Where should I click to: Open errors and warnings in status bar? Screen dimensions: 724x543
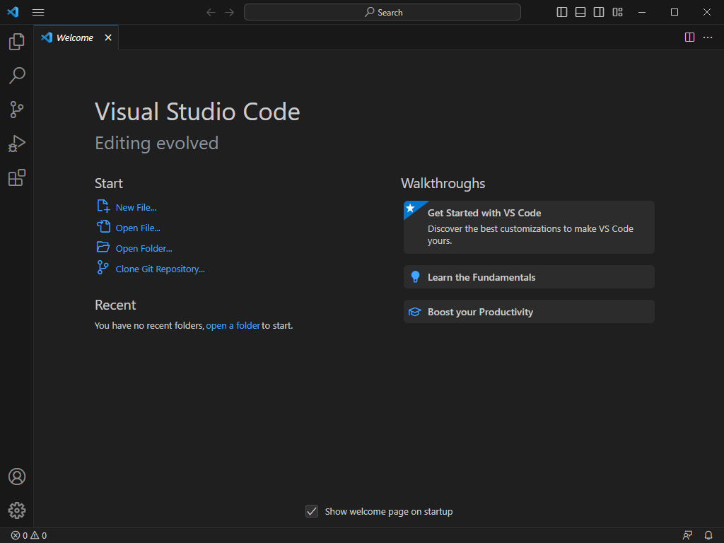28,536
